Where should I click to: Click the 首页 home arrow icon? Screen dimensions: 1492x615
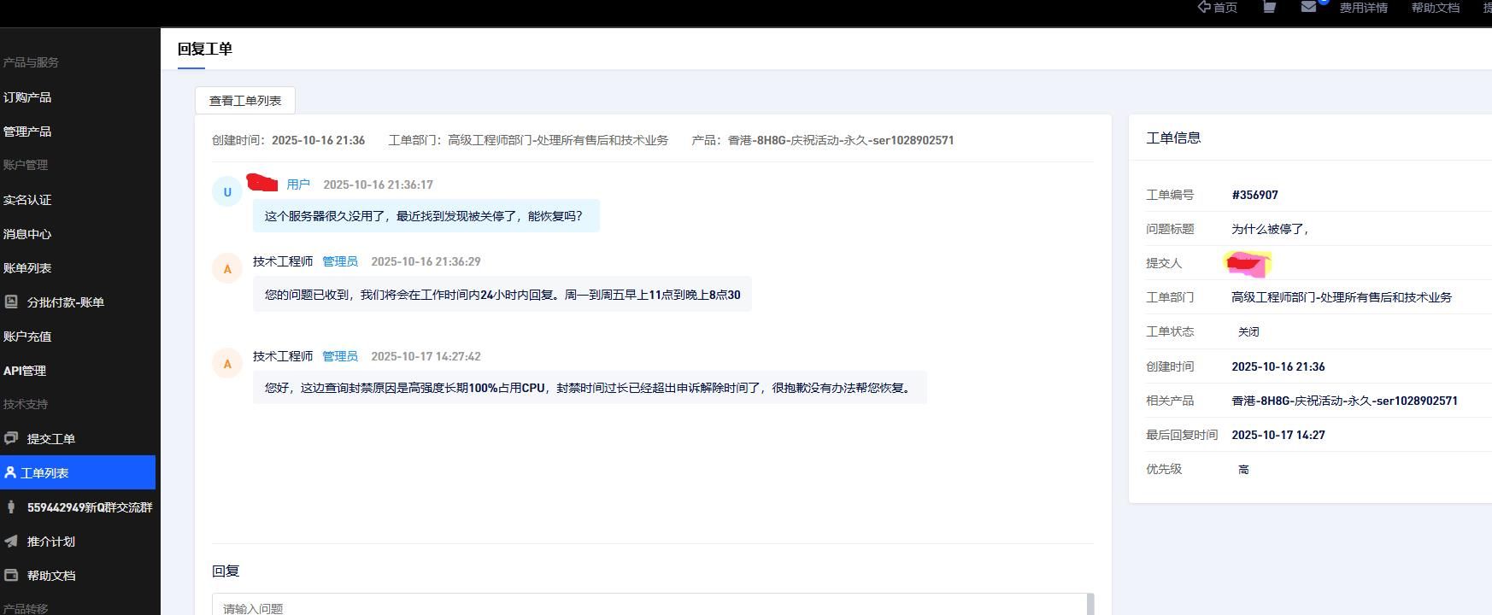1204,7
